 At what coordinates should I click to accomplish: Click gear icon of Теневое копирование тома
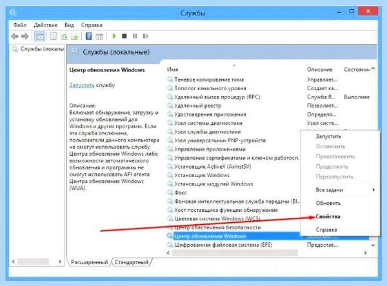pyautogui.click(x=170, y=79)
